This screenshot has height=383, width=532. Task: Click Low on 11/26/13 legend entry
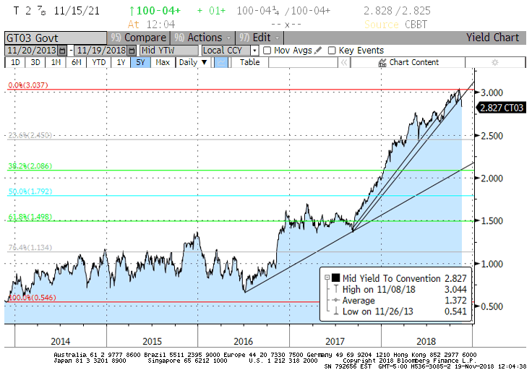tap(377, 311)
